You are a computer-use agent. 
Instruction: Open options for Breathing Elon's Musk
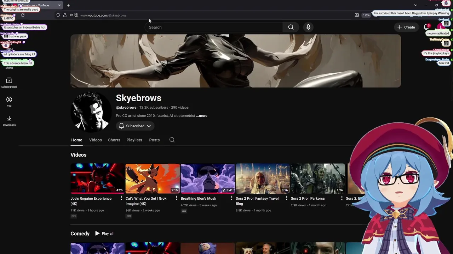click(x=231, y=198)
